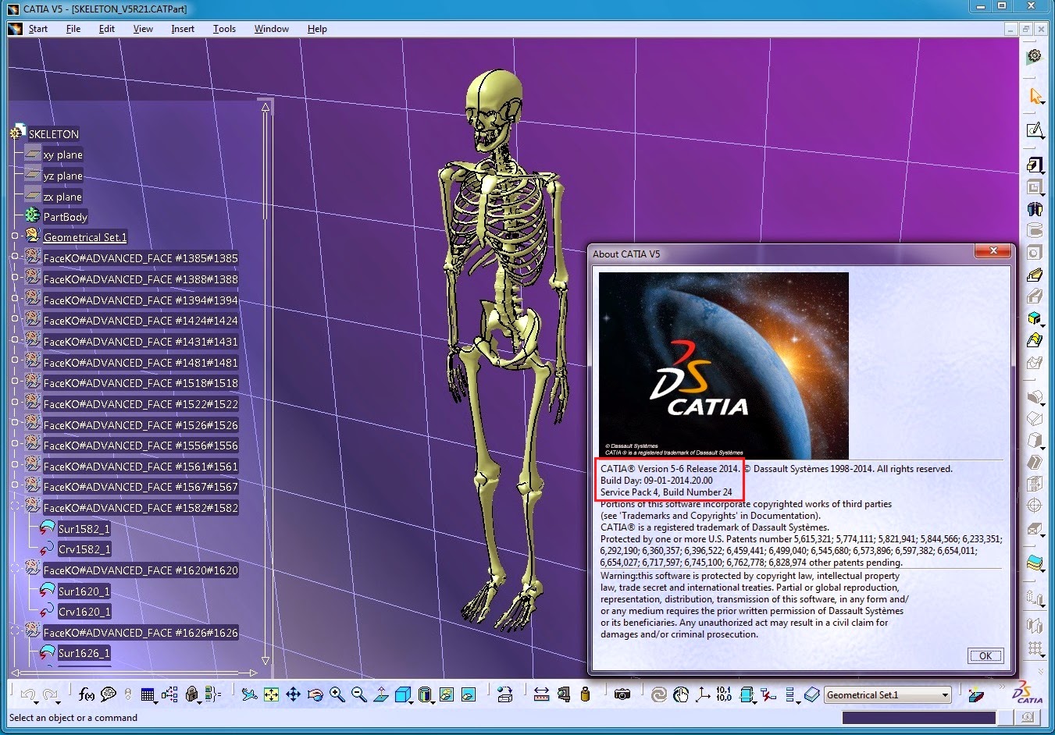The image size is (1055, 735).
Task: Click the Axis System icon
Action: pos(703,694)
